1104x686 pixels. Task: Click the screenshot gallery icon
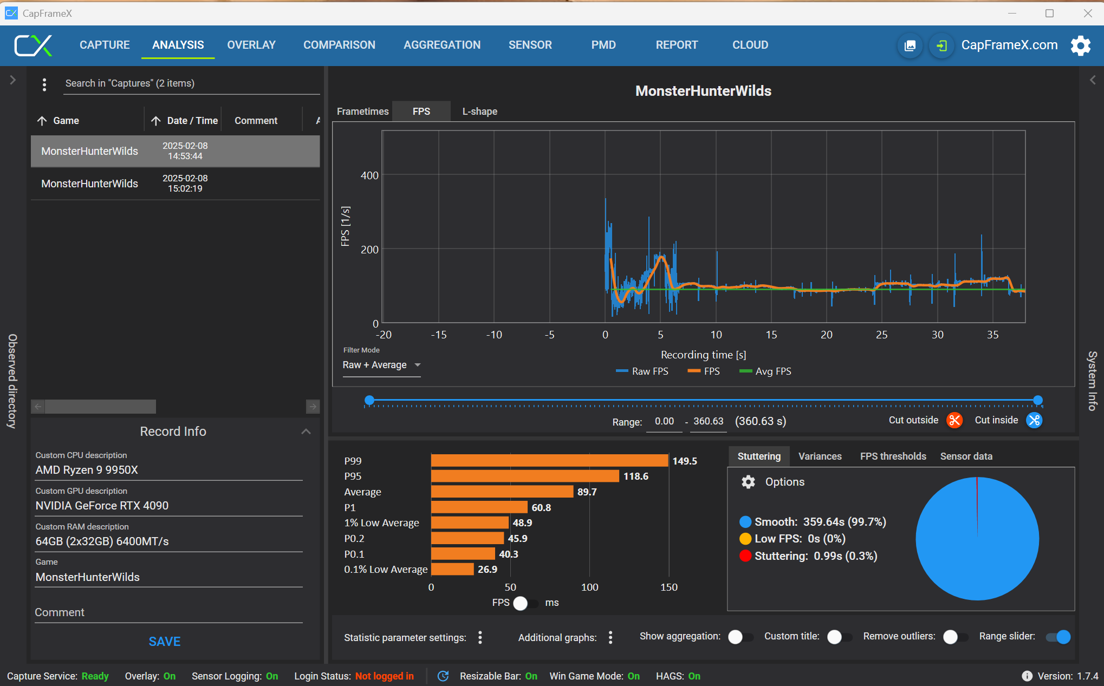910,45
